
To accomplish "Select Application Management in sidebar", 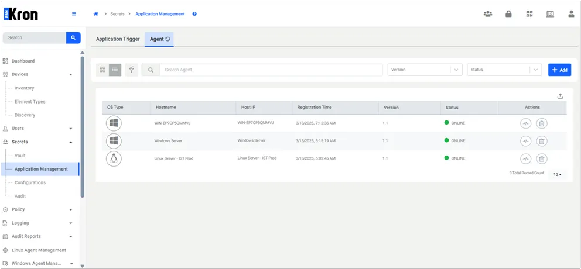I will (x=41, y=169).
